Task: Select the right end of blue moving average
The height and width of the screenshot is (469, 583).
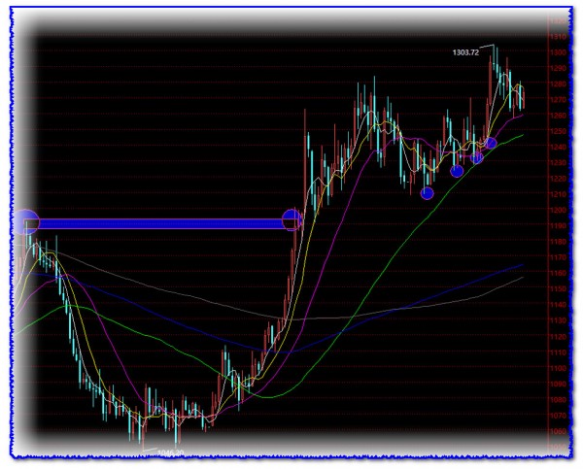Action: [x=525, y=264]
